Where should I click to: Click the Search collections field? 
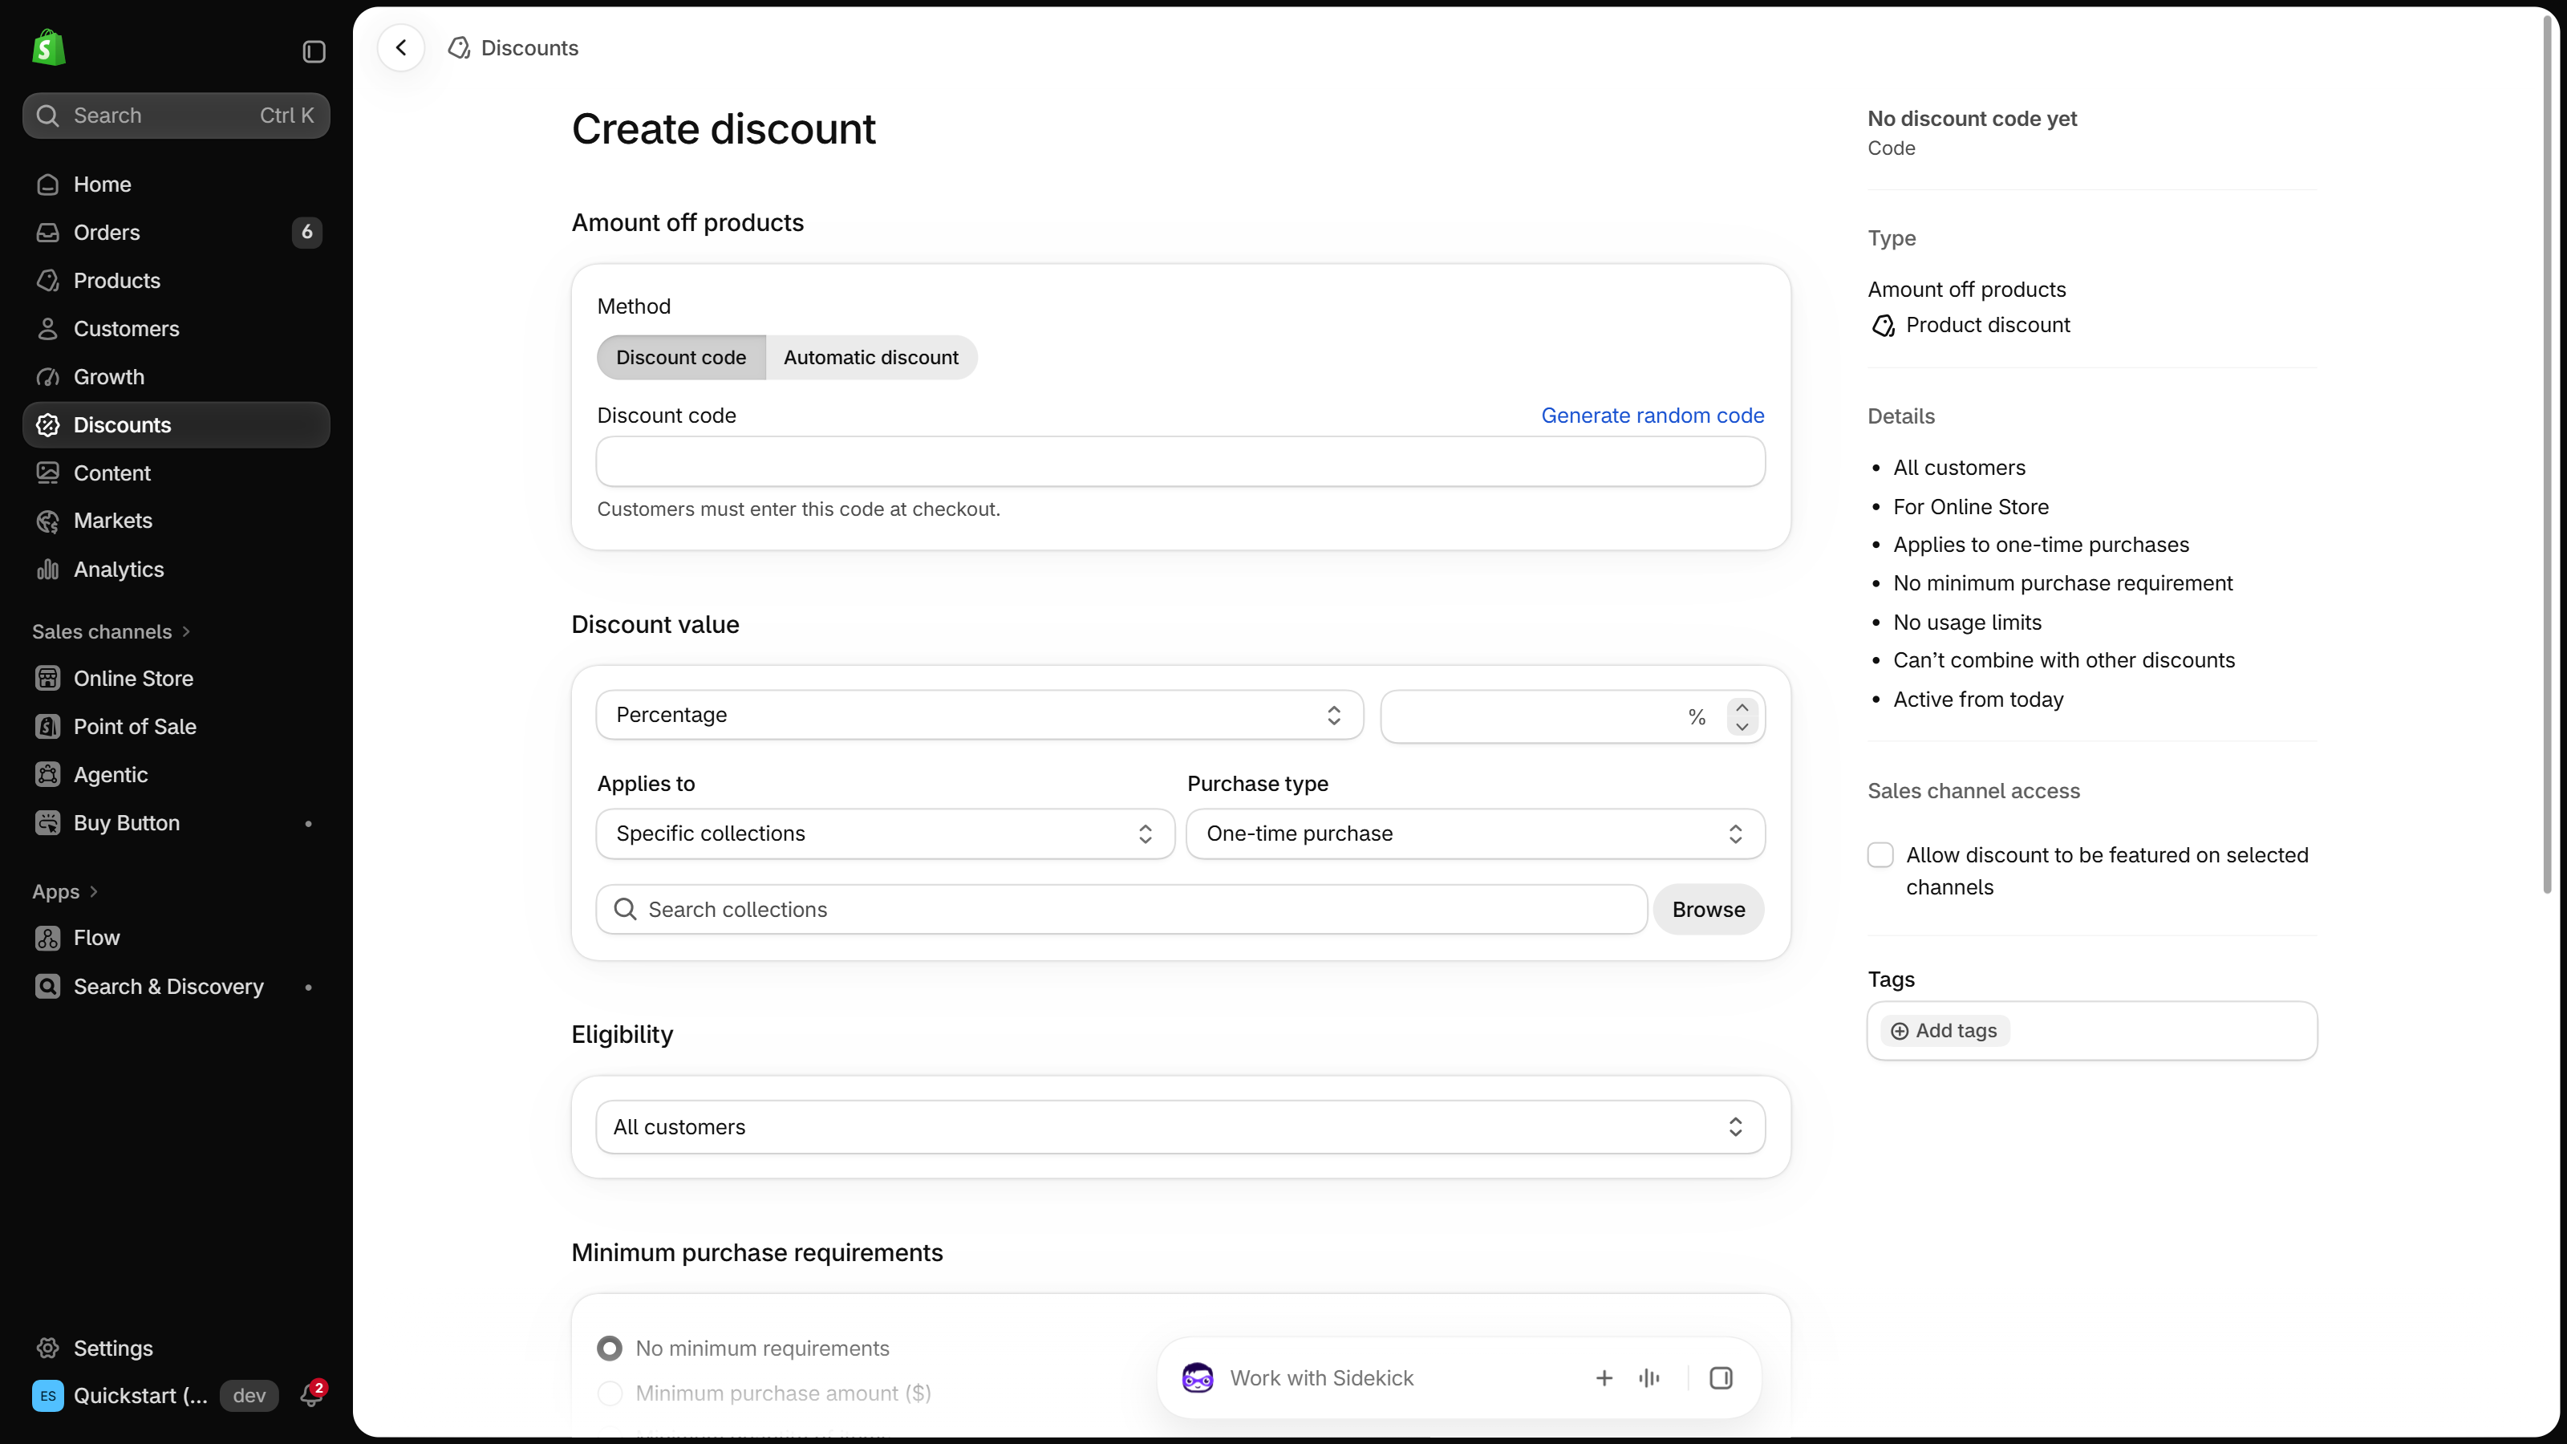pos(1121,909)
